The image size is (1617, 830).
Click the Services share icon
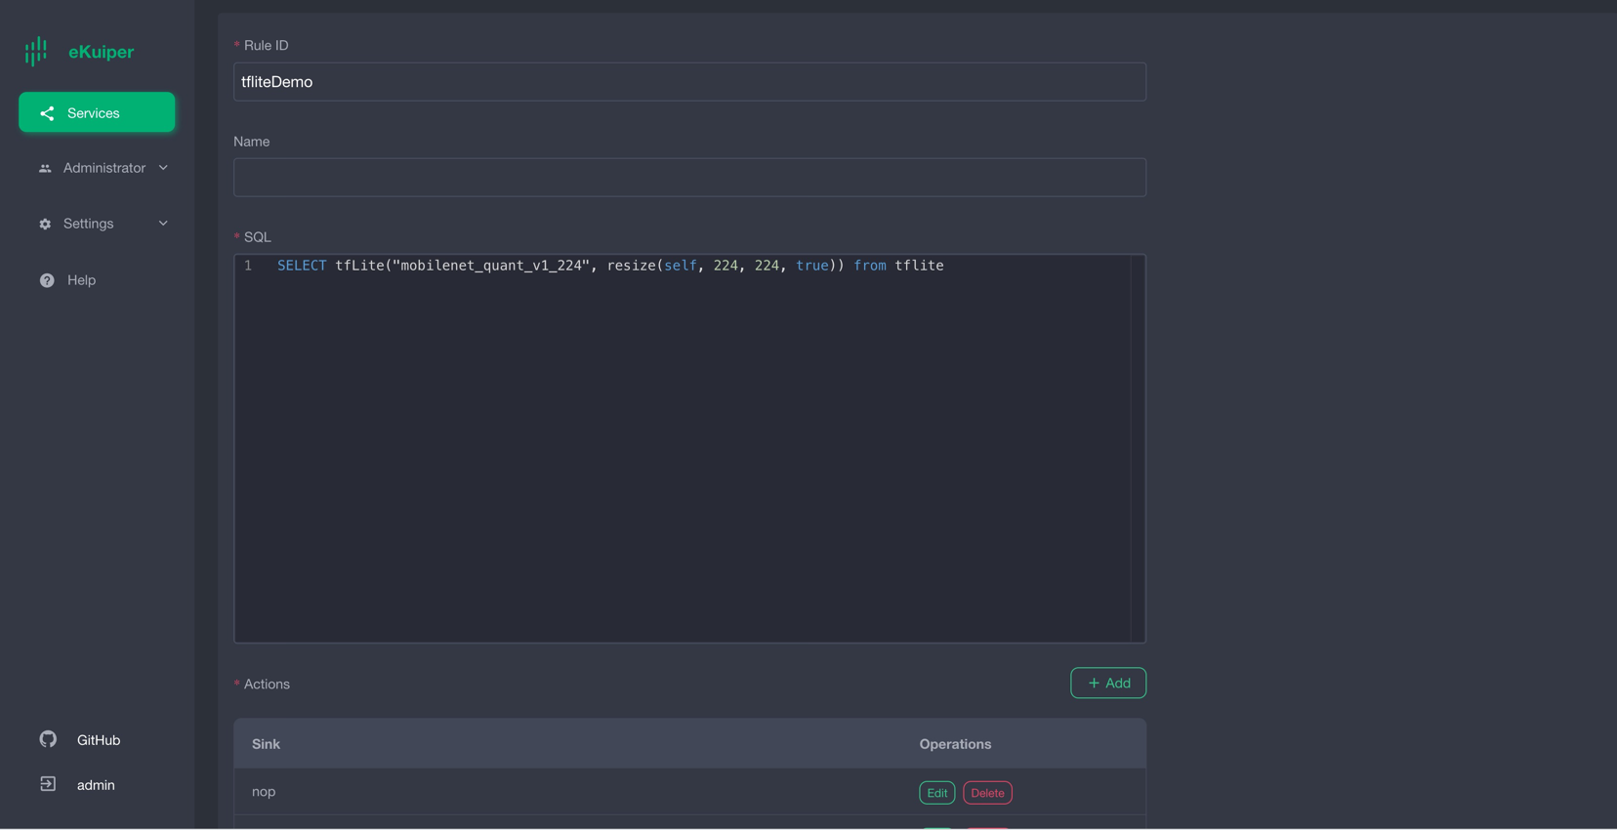[x=47, y=113]
